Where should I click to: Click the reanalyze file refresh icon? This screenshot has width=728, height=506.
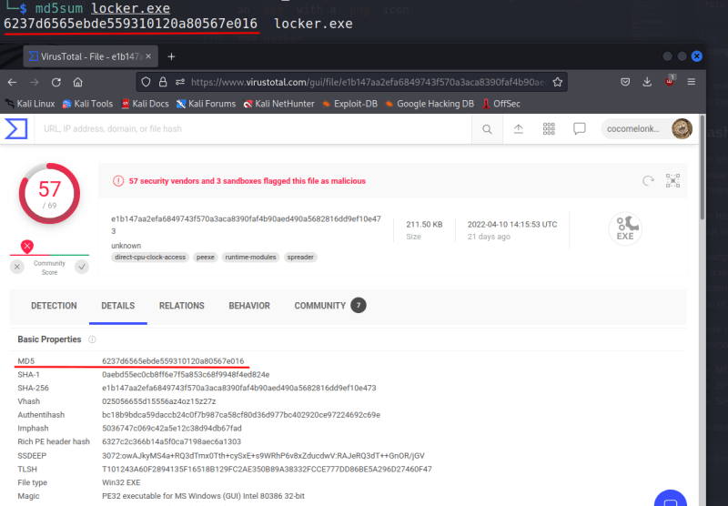point(648,180)
